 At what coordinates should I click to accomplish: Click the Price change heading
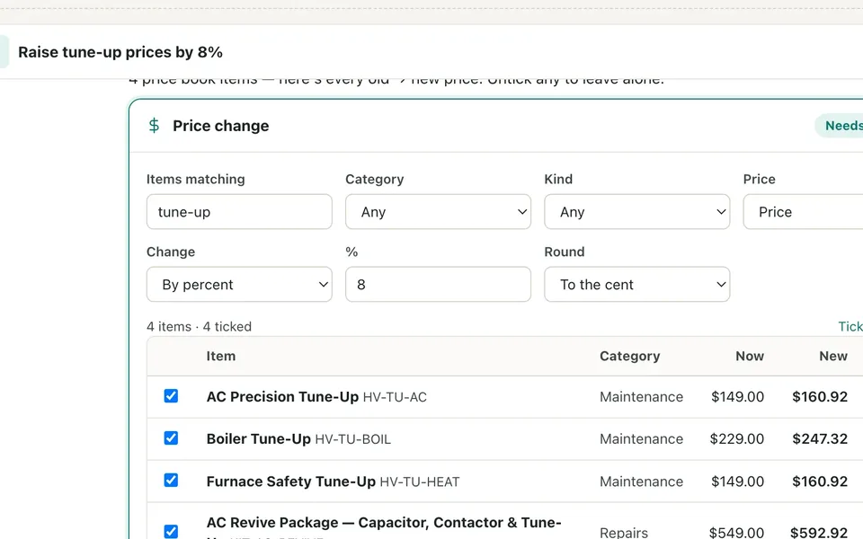coord(221,126)
